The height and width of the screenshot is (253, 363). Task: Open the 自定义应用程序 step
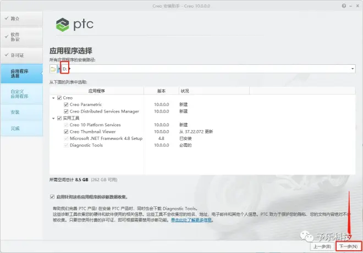click(21, 94)
